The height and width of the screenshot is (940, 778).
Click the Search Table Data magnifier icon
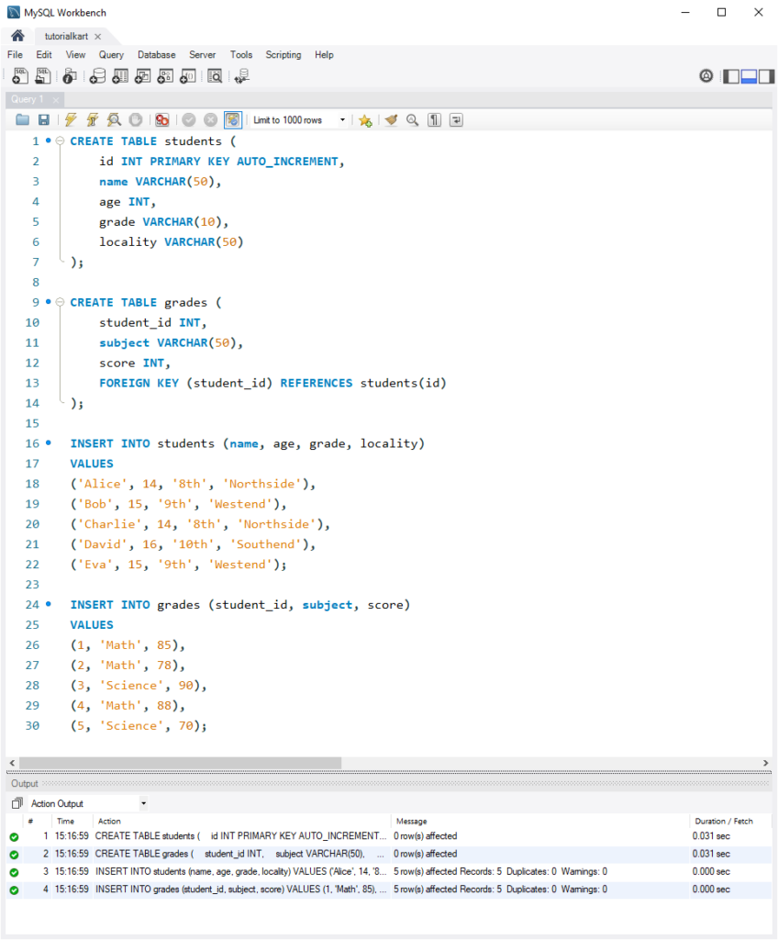[x=214, y=75]
